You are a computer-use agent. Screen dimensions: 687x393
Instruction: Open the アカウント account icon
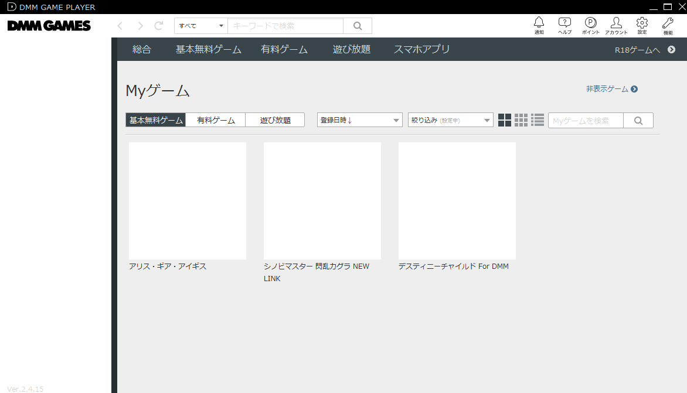616,25
